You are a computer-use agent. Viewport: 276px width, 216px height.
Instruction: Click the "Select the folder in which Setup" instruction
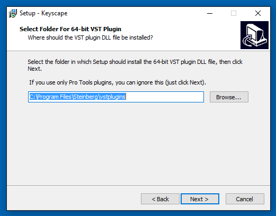135,65
